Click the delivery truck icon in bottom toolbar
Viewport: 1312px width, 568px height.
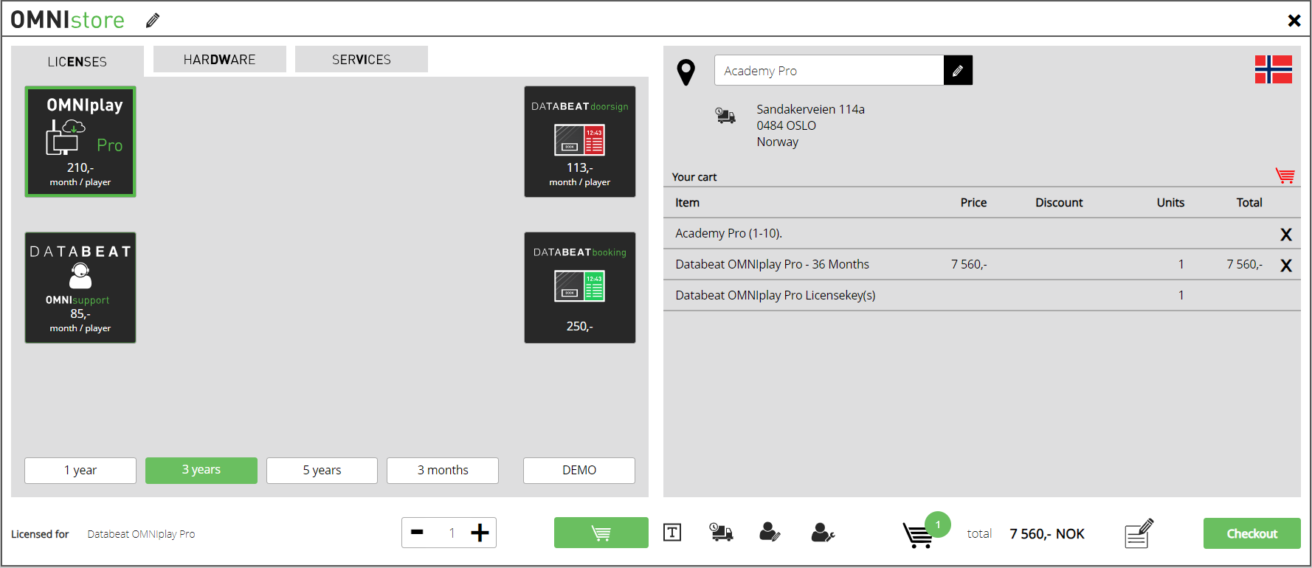pos(721,532)
